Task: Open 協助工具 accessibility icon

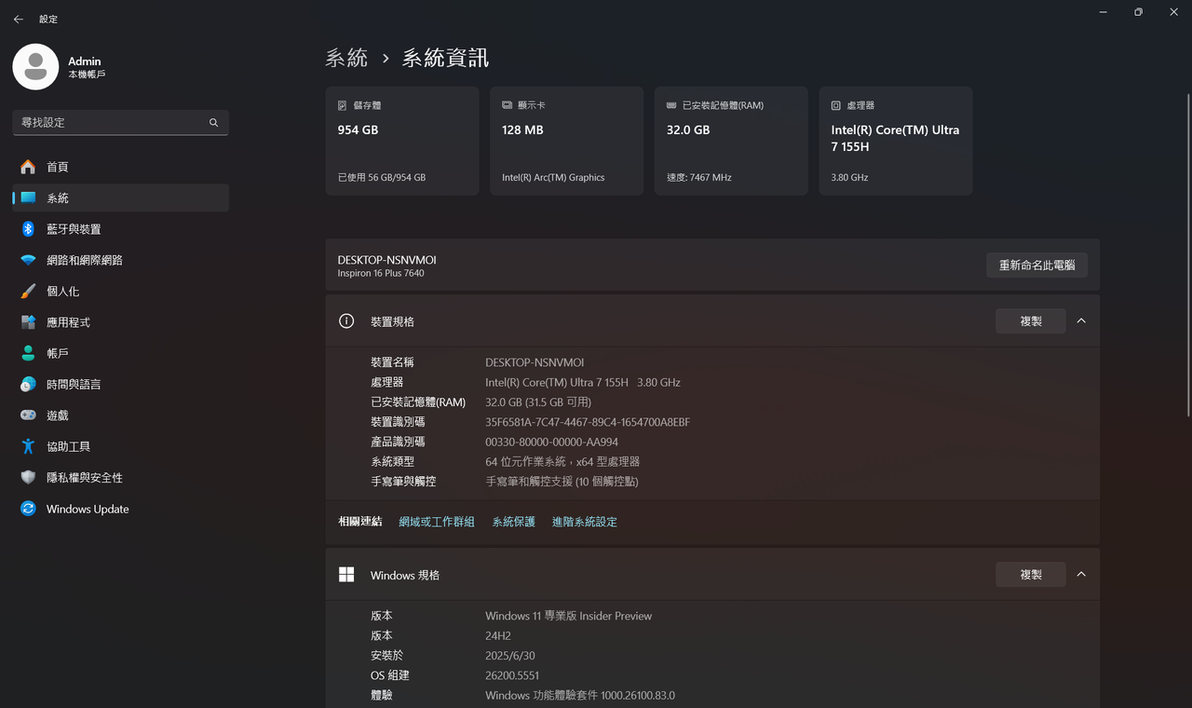Action: coord(28,446)
